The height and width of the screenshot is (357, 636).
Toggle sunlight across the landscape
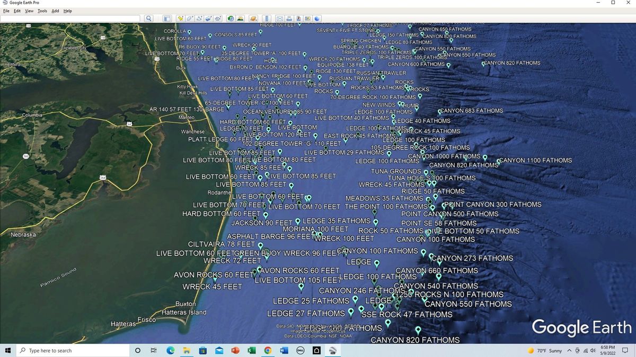(240, 19)
